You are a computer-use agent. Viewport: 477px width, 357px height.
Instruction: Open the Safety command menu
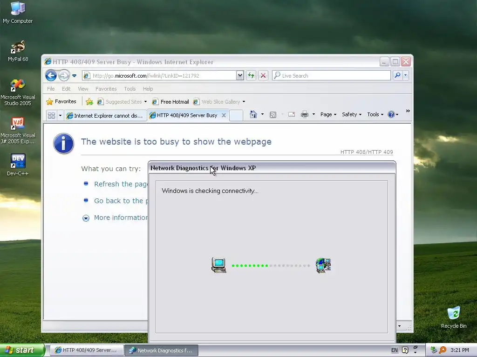point(351,114)
